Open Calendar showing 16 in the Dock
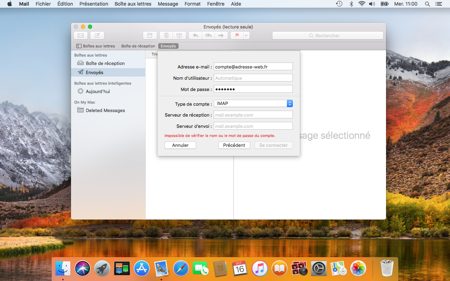This screenshot has height=281, width=450. [x=240, y=269]
